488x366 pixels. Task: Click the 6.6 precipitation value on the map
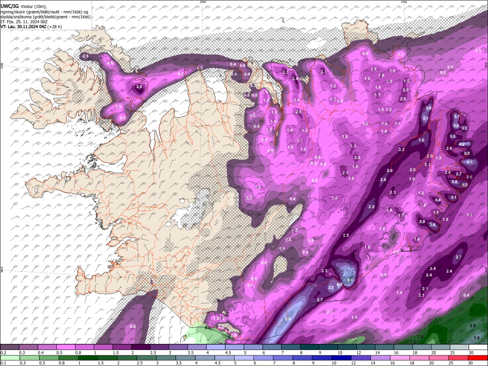[x=350, y=280]
